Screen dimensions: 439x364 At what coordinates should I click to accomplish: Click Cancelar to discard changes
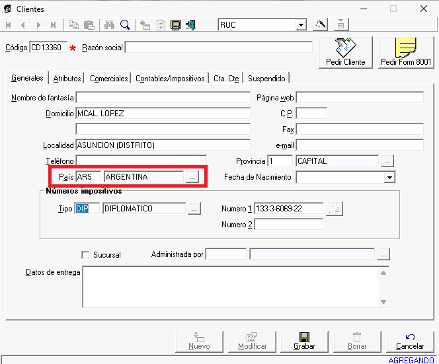(410, 341)
